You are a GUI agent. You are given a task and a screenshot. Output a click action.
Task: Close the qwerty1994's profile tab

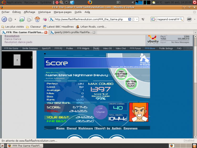click(x=94, y=32)
